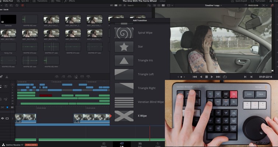Open the viewer mode dropdown arrow
Image resolution: width=278 pixels, height=147 pixels.
pos(172,6)
